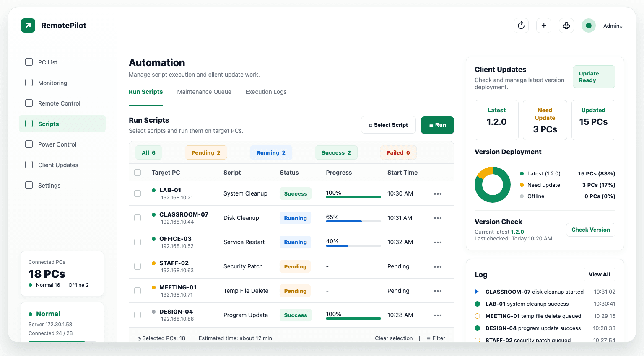The width and height of the screenshot is (644, 356).
Task: Click green status dot of LAB-01 log entry
Action: pyautogui.click(x=477, y=304)
